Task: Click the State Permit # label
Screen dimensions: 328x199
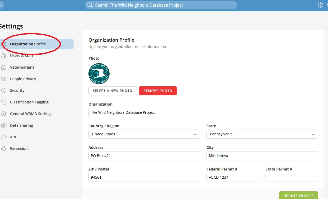Action: 279,169
